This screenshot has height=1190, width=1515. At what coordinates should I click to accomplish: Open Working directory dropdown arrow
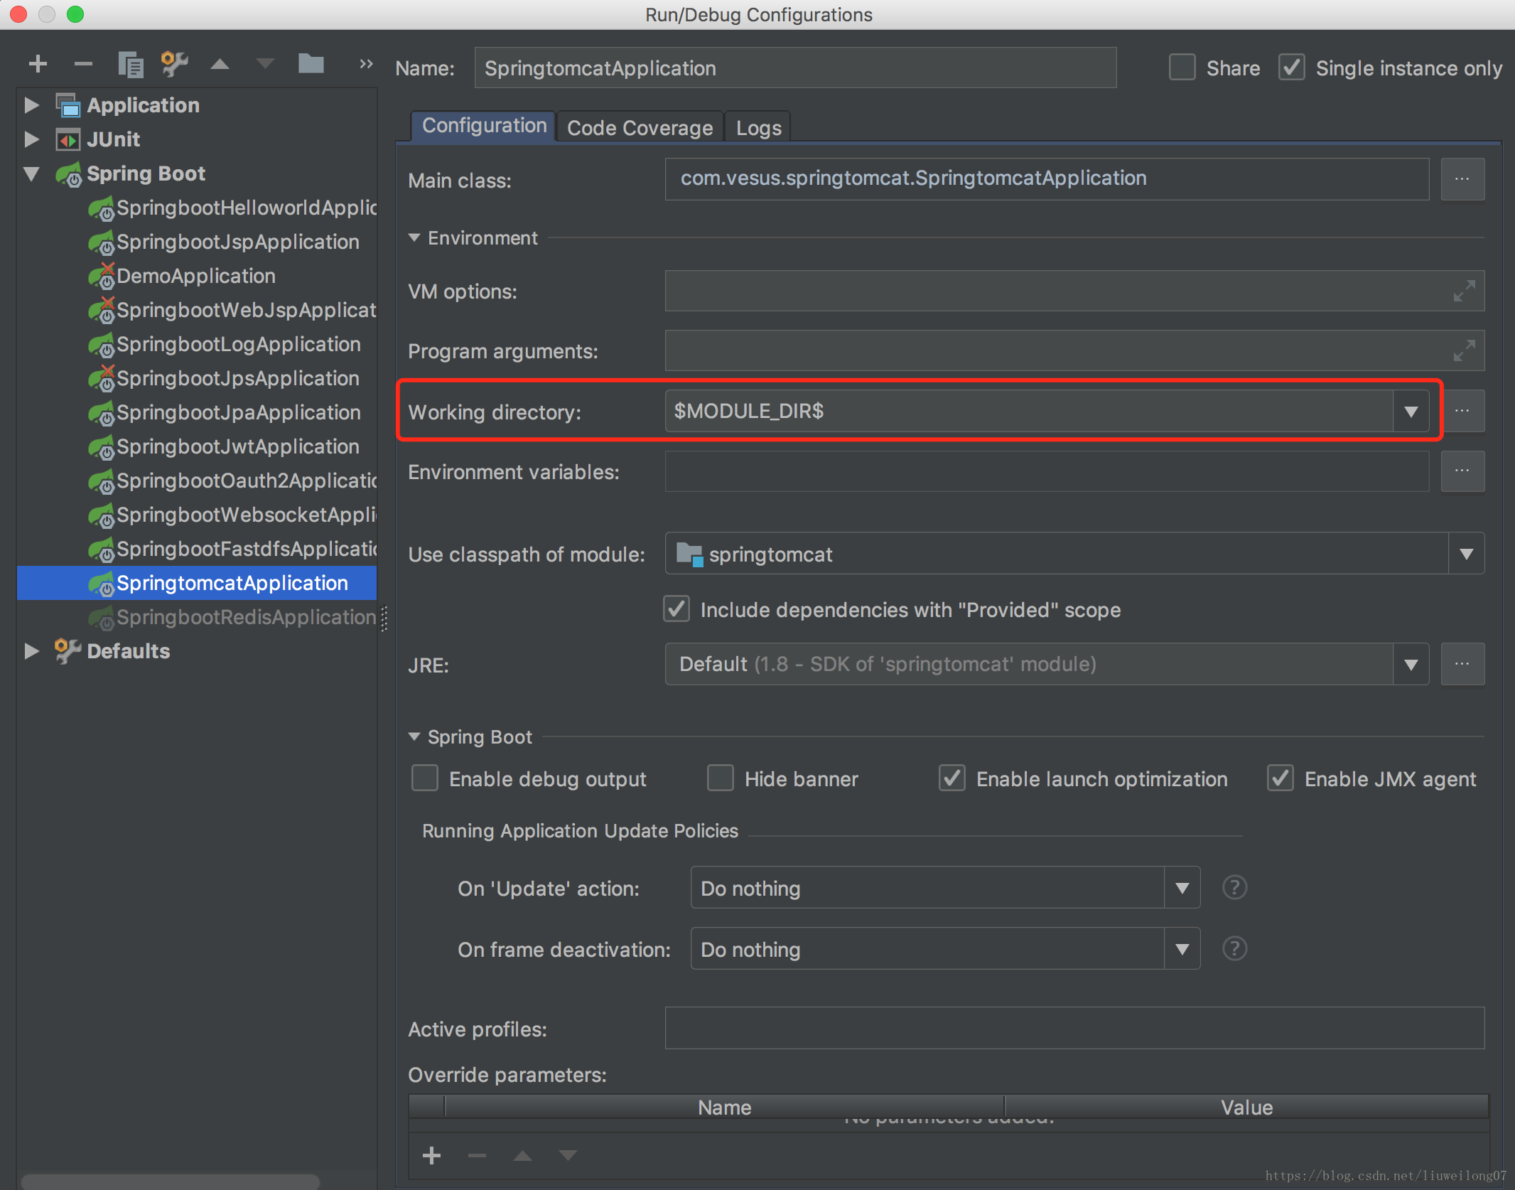[1411, 411]
